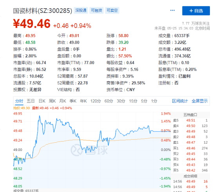217x192 pixels.
Task: Click the 市盈率(TTM) value 77.00
Action: (89, 63)
